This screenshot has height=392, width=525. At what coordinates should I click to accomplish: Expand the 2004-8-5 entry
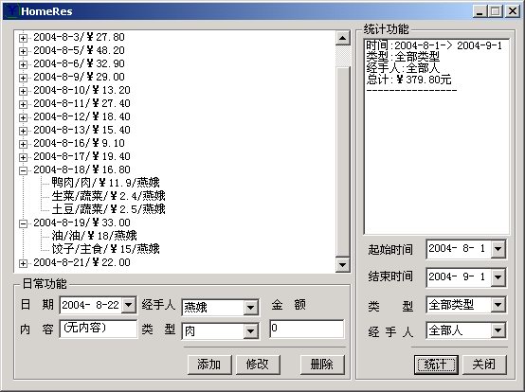tap(23, 51)
